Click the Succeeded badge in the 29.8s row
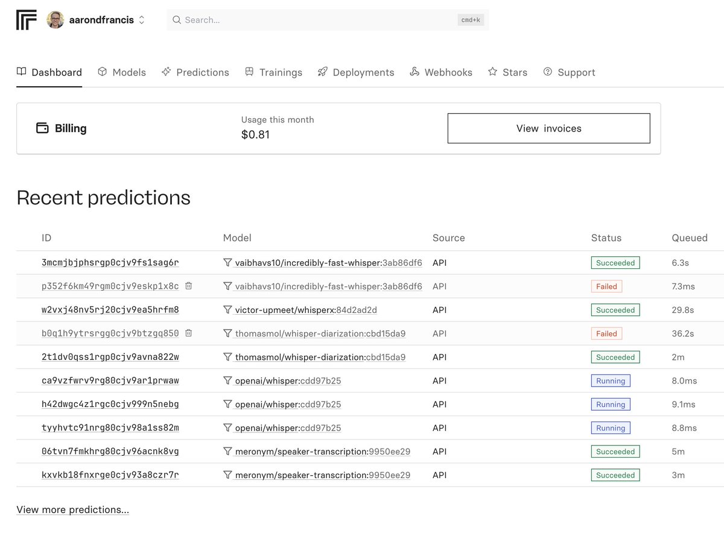Image resolution: width=724 pixels, height=536 pixels. click(615, 310)
